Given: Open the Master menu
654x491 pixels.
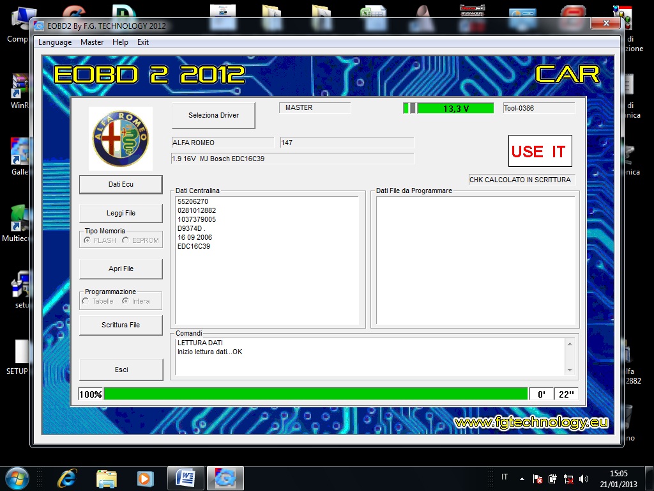Looking at the screenshot, I should [92, 42].
